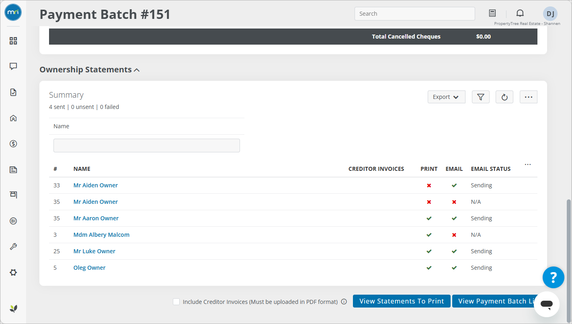The height and width of the screenshot is (324, 572).
Task: Enable Include Creditor Invoices checkbox
Action: point(176,301)
